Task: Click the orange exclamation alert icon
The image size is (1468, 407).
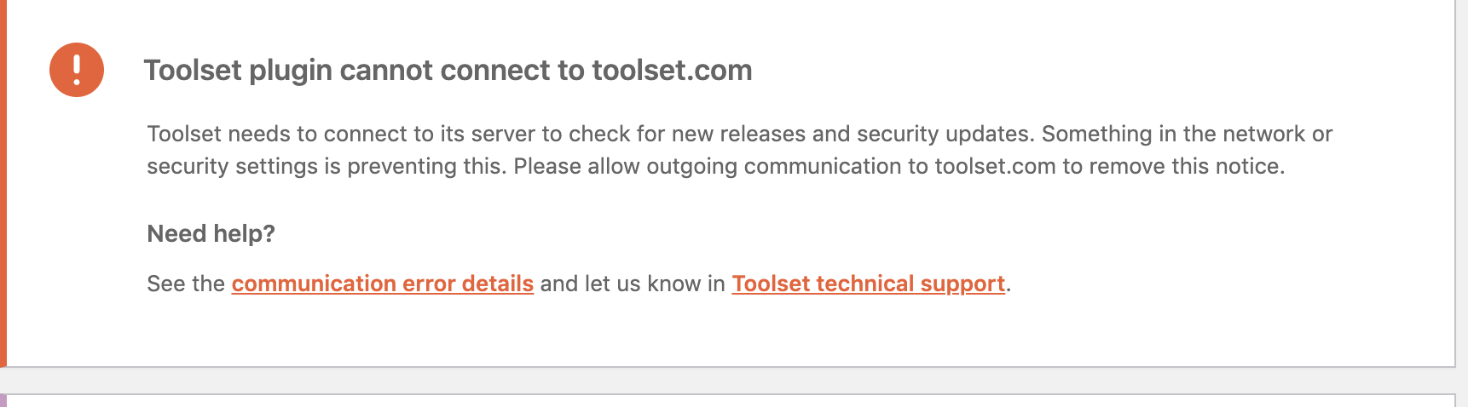Action: (77, 70)
